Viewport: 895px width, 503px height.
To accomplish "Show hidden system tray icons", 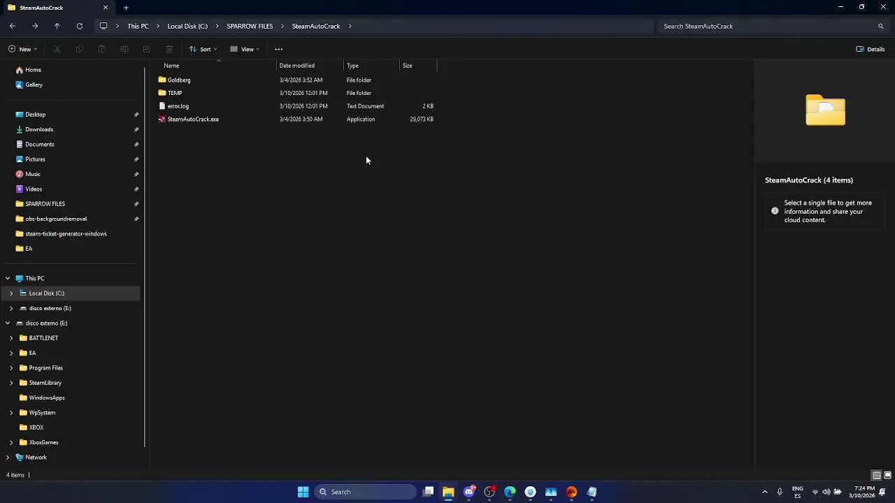I will pos(764,492).
